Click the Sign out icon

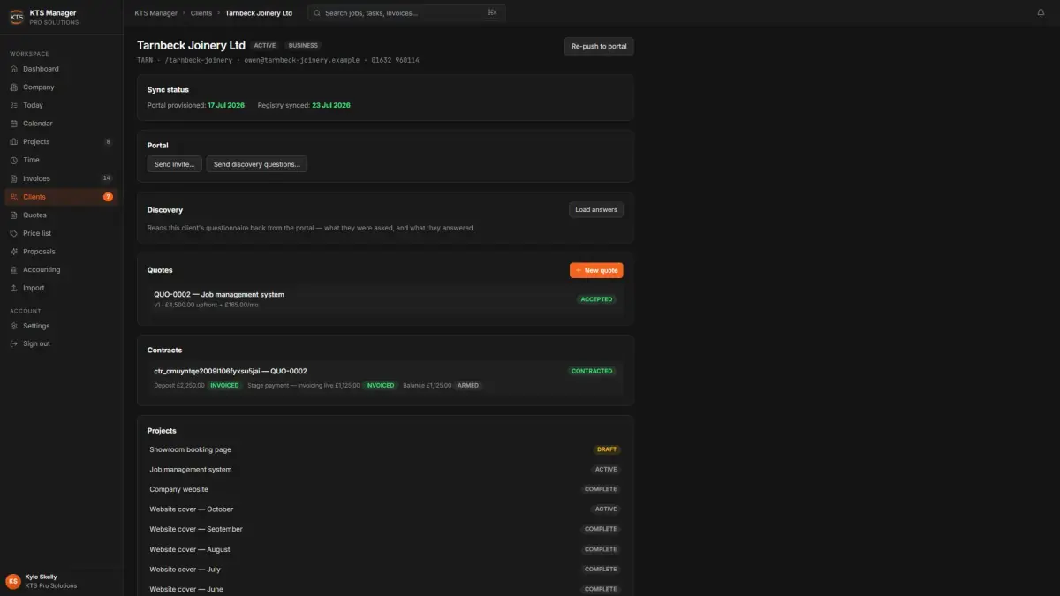14,343
